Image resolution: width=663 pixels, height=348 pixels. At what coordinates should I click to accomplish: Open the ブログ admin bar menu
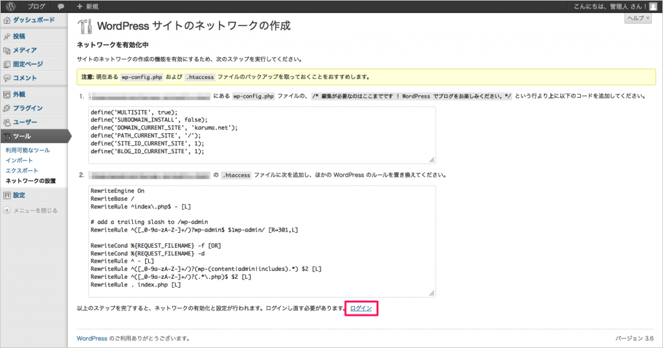(36, 6)
